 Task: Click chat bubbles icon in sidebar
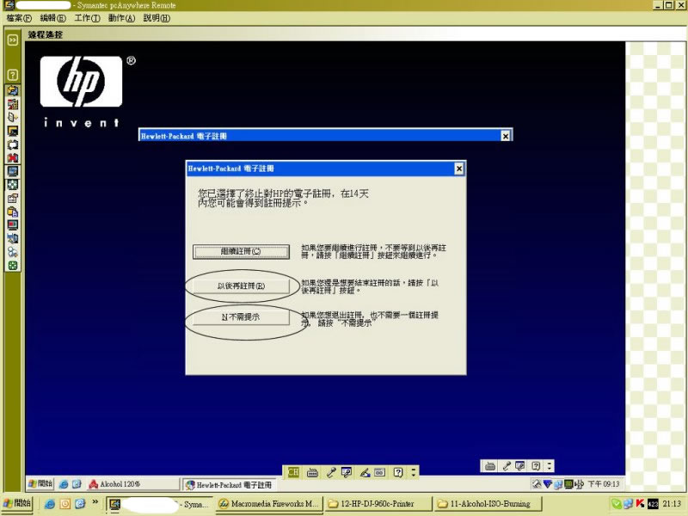click(13, 252)
